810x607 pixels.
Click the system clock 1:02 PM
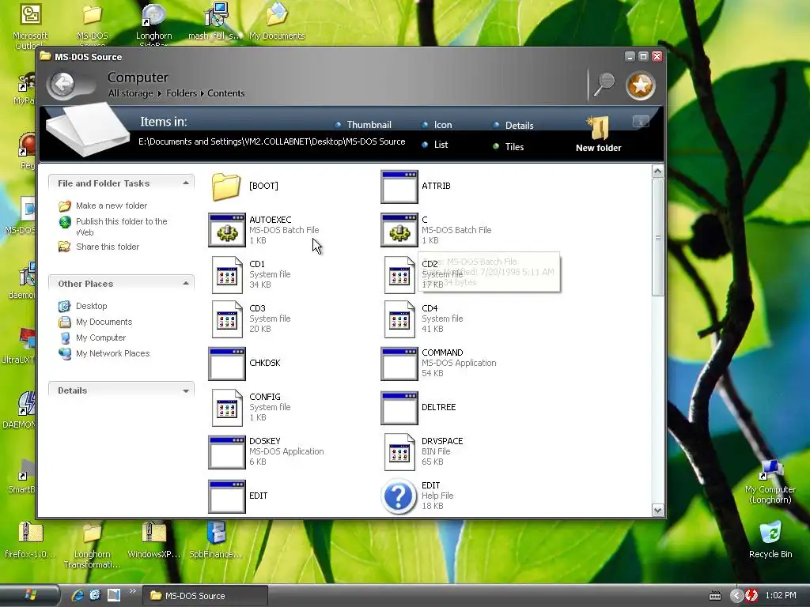click(x=781, y=596)
